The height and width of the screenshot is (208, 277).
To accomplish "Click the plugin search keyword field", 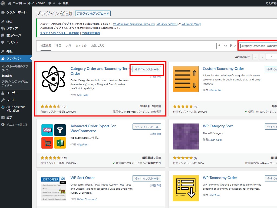I will (x=258, y=46).
